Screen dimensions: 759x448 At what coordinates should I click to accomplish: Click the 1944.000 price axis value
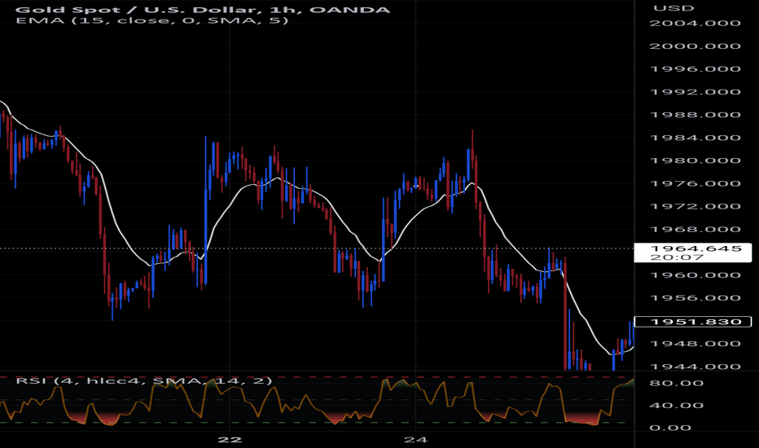(695, 367)
